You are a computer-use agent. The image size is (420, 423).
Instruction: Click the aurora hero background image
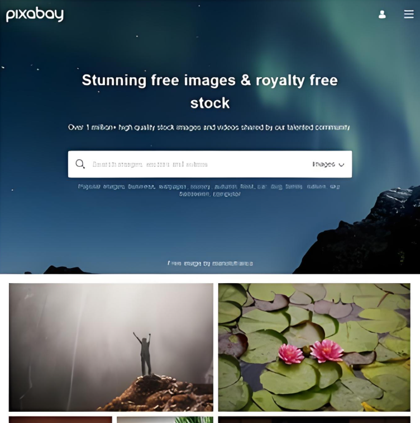tap(210, 227)
